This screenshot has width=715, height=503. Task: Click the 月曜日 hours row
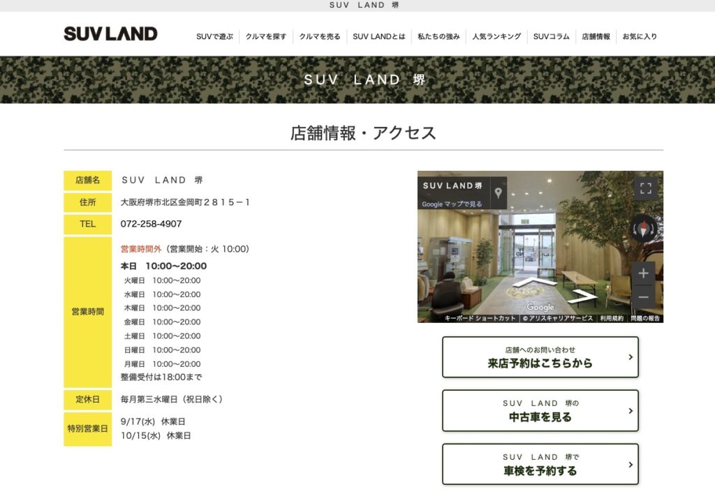tap(162, 364)
